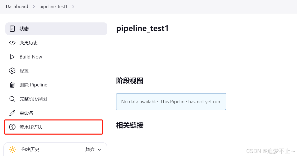The height and width of the screenshot is (156, 297).
Task: Click the 配置 gear icon
Action: tap(12, 71)
